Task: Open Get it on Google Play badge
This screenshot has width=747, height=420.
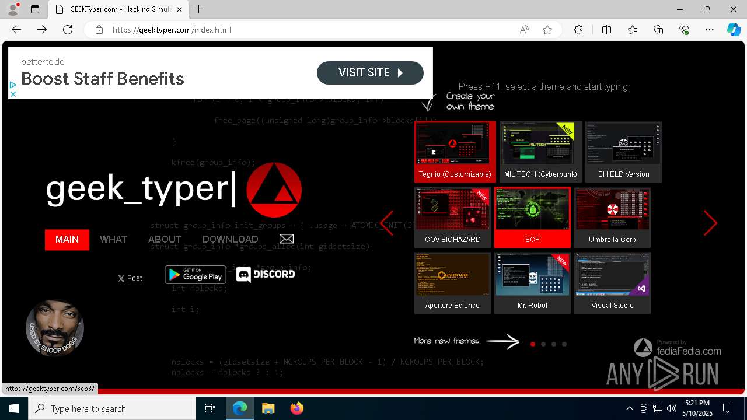Action: coord(196,275)
